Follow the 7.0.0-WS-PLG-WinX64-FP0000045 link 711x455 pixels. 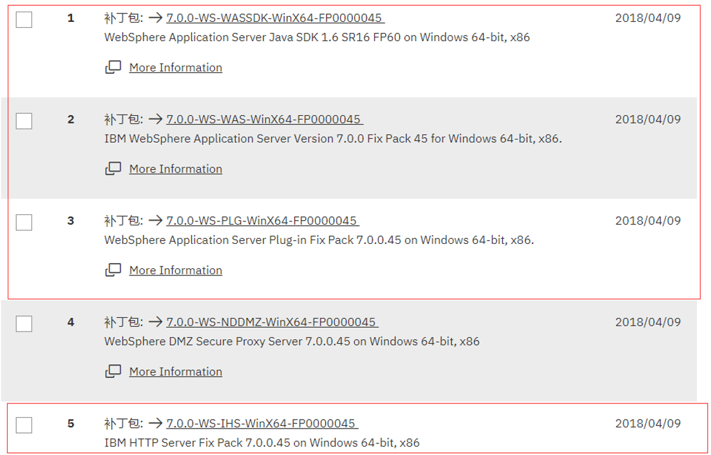coord(263,221)
